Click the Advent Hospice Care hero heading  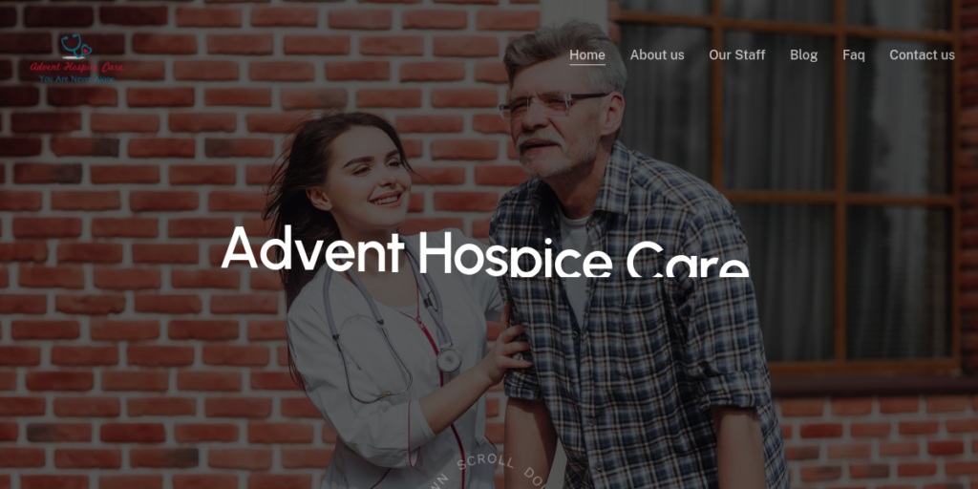(x=485, y=251)
